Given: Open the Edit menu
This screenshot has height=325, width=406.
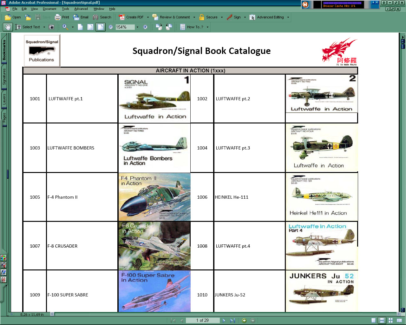Looking at the screenshot, I should coord(24,9).
